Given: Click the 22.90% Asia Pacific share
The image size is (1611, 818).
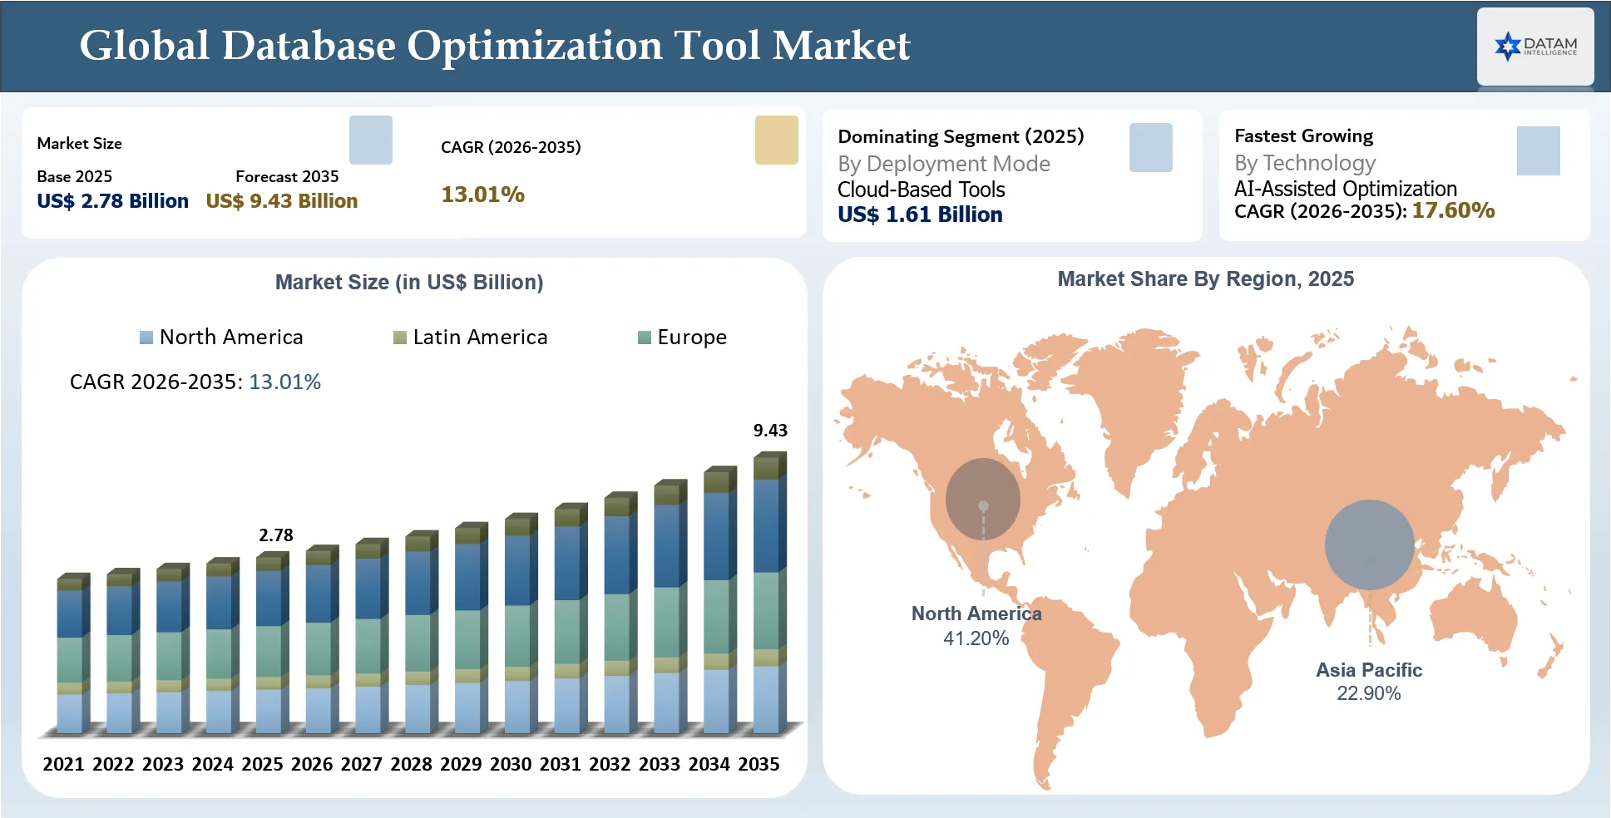Looking at the screenshot, I should tap(1369, 693).
